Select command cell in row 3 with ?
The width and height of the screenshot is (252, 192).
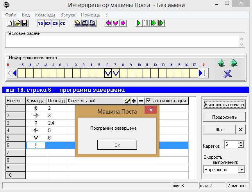(x=36, y=123)
